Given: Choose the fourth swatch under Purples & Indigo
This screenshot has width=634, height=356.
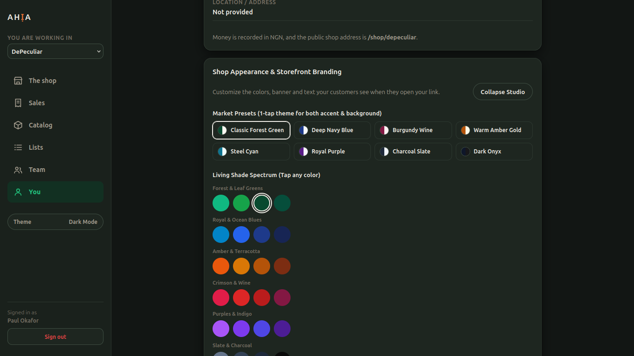Looking at the screenshot, I should click(282, 329).
